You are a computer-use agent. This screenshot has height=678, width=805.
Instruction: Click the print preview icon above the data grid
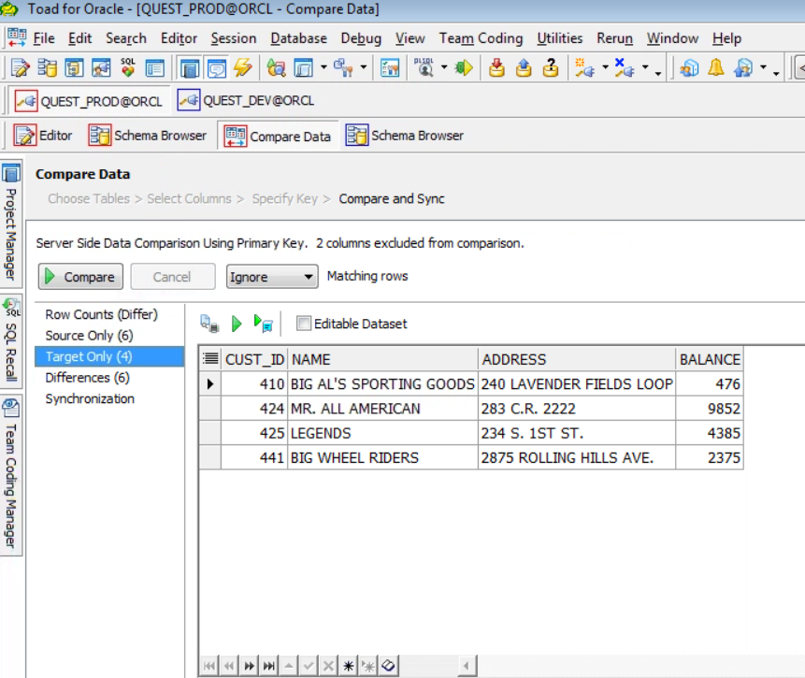point(209,324)
